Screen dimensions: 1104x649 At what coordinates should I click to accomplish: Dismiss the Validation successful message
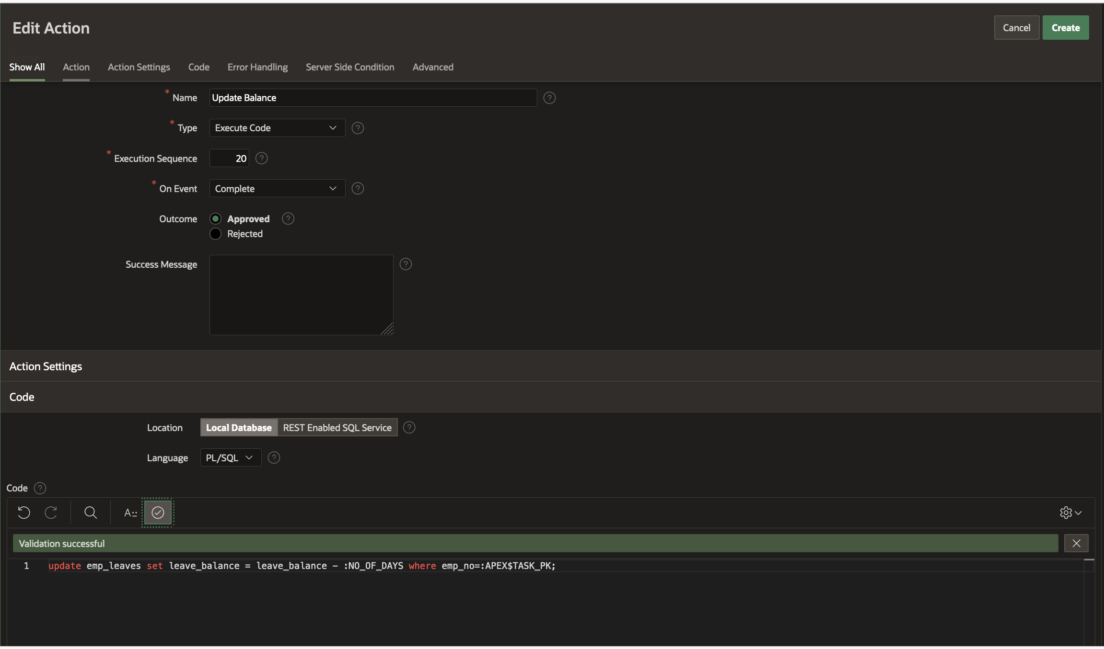click(x=1076, y=543)
